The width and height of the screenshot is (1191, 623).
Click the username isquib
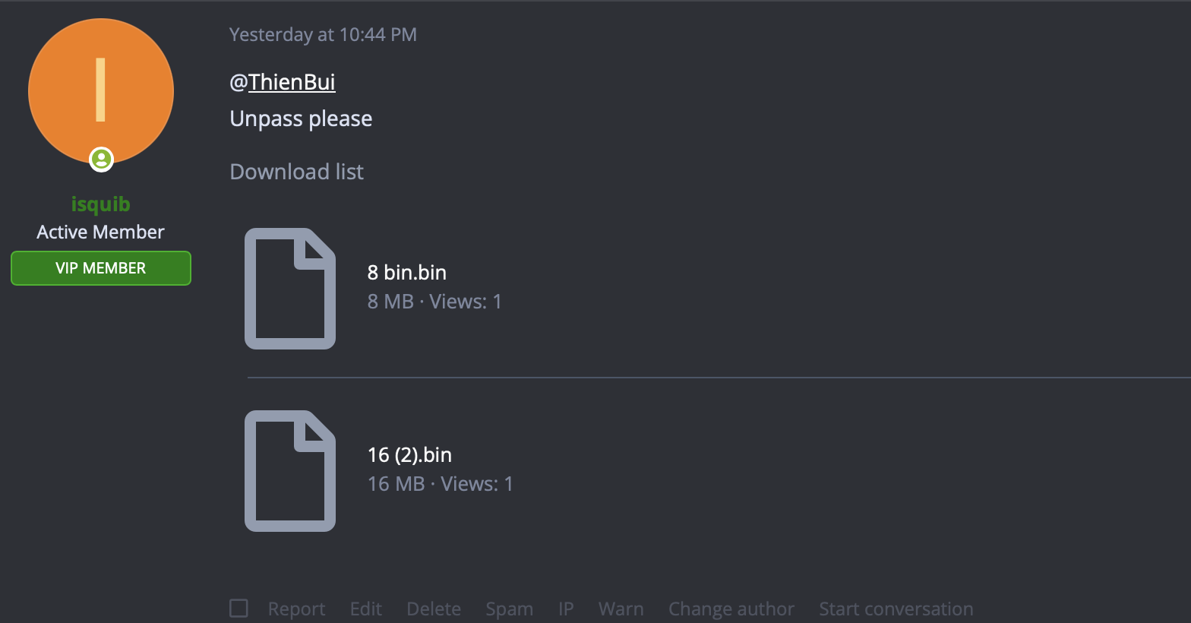(x=100, y=204)
